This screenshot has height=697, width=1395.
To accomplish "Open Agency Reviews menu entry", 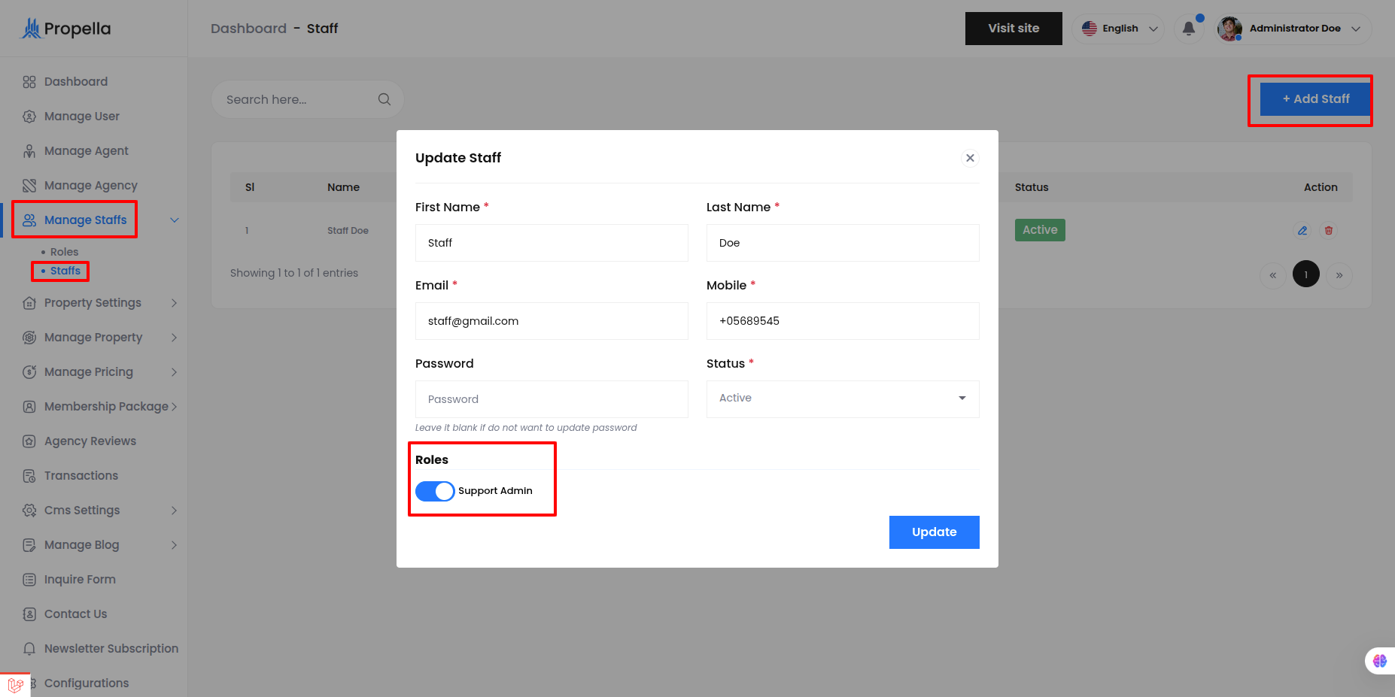I will tap(90, 441).
